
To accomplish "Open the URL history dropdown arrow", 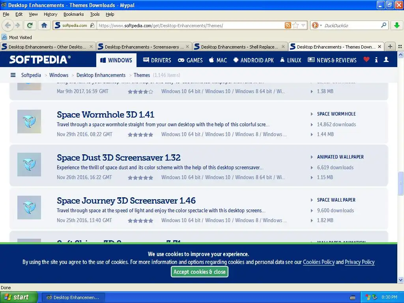I will coord(303,25).
